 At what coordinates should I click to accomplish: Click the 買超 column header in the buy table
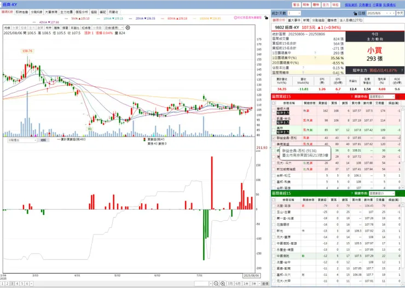322,103
